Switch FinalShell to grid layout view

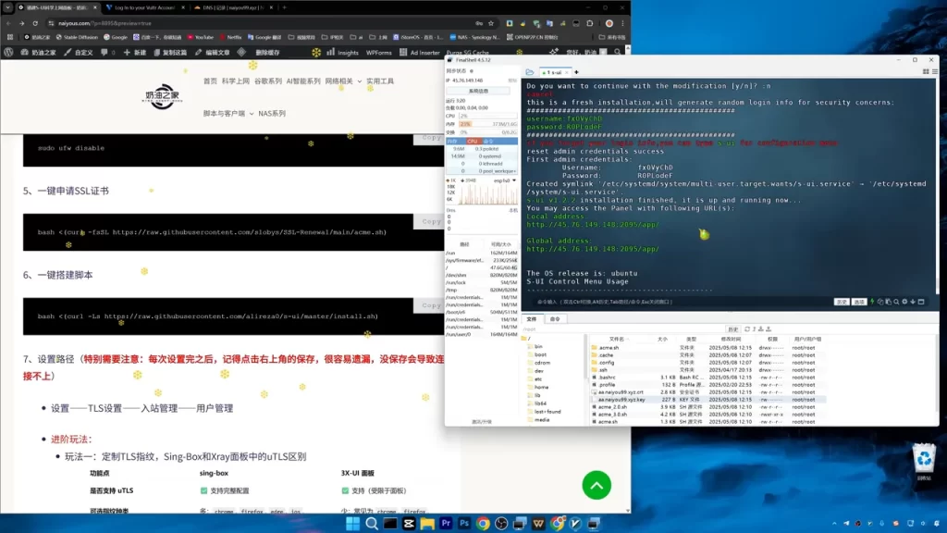[x=925, y=72]
